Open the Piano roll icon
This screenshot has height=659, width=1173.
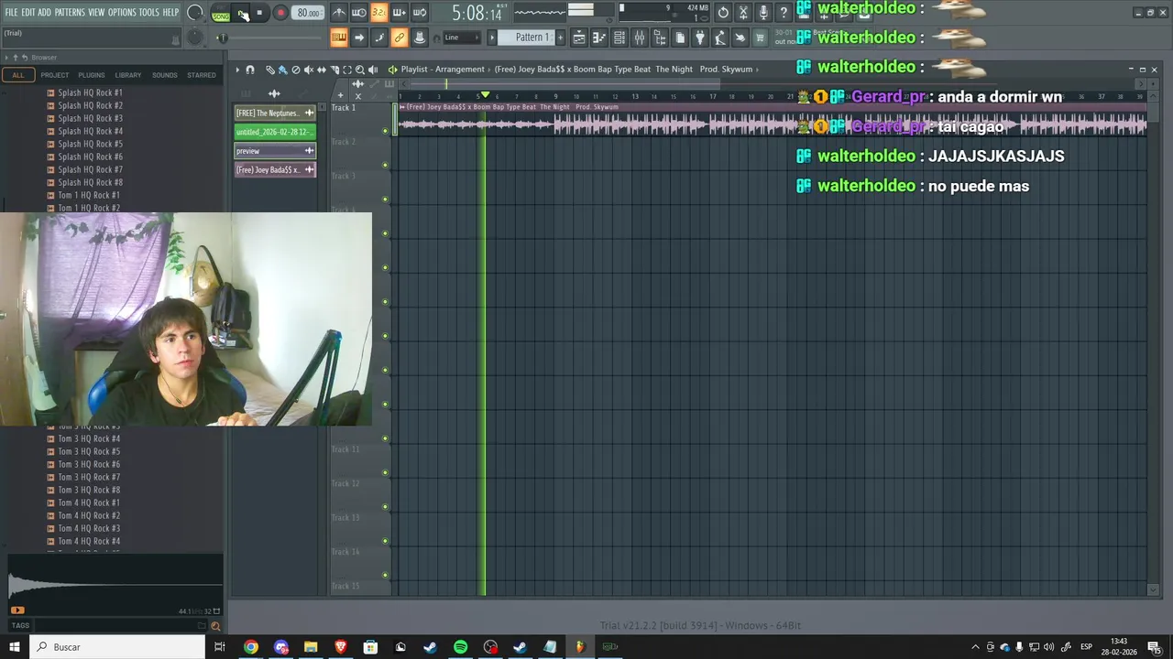(599, 38)
